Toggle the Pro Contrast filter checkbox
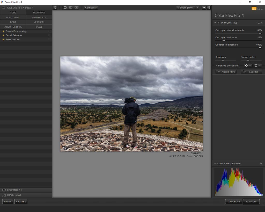The image size is (265, 212). (x=218, y=23)
